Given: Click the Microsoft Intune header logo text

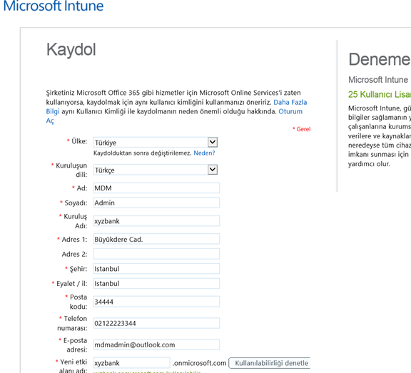Looking at the screenshot, I should 54,6.
